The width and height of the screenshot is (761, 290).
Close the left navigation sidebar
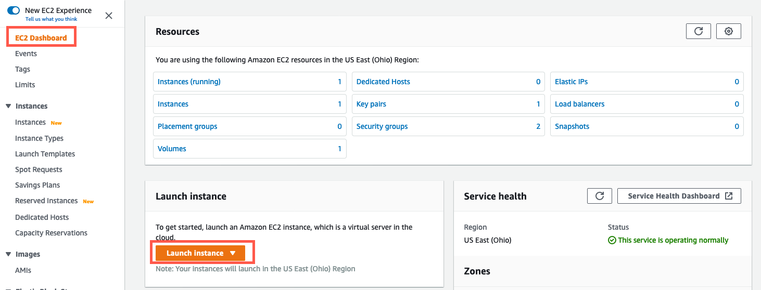109,16
